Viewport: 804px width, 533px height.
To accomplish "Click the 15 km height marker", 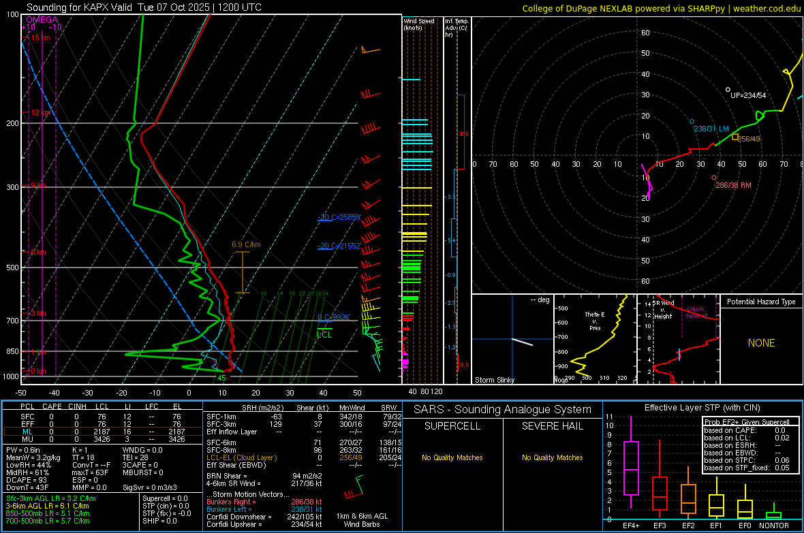I will pos(40,37).
